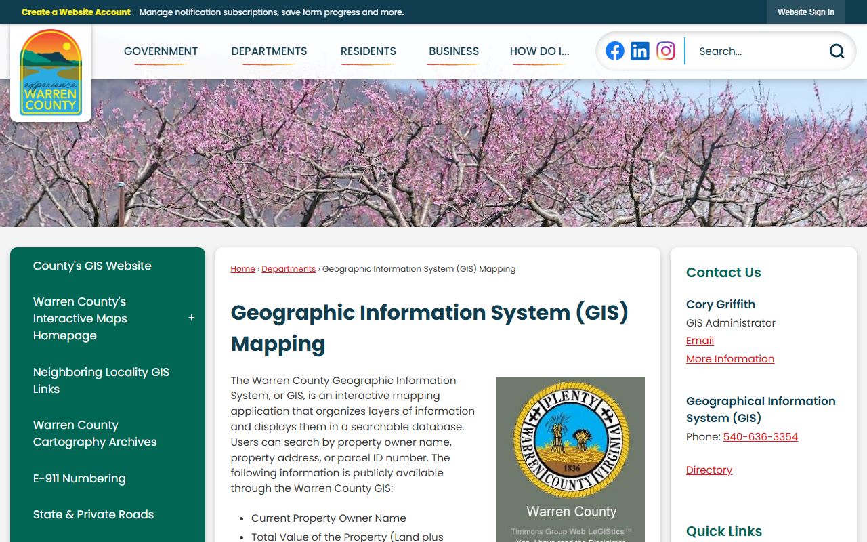
Task: Open State & Private Roads link
Action: [x=93, y=514]
